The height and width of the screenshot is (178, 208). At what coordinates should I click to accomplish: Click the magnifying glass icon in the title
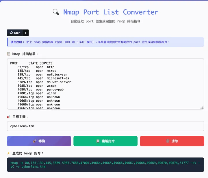point(56,12)
